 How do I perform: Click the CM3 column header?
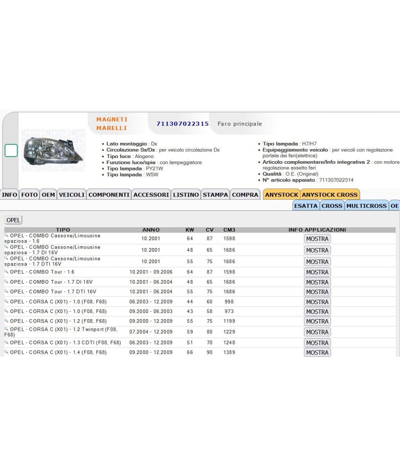click(229, 230)
